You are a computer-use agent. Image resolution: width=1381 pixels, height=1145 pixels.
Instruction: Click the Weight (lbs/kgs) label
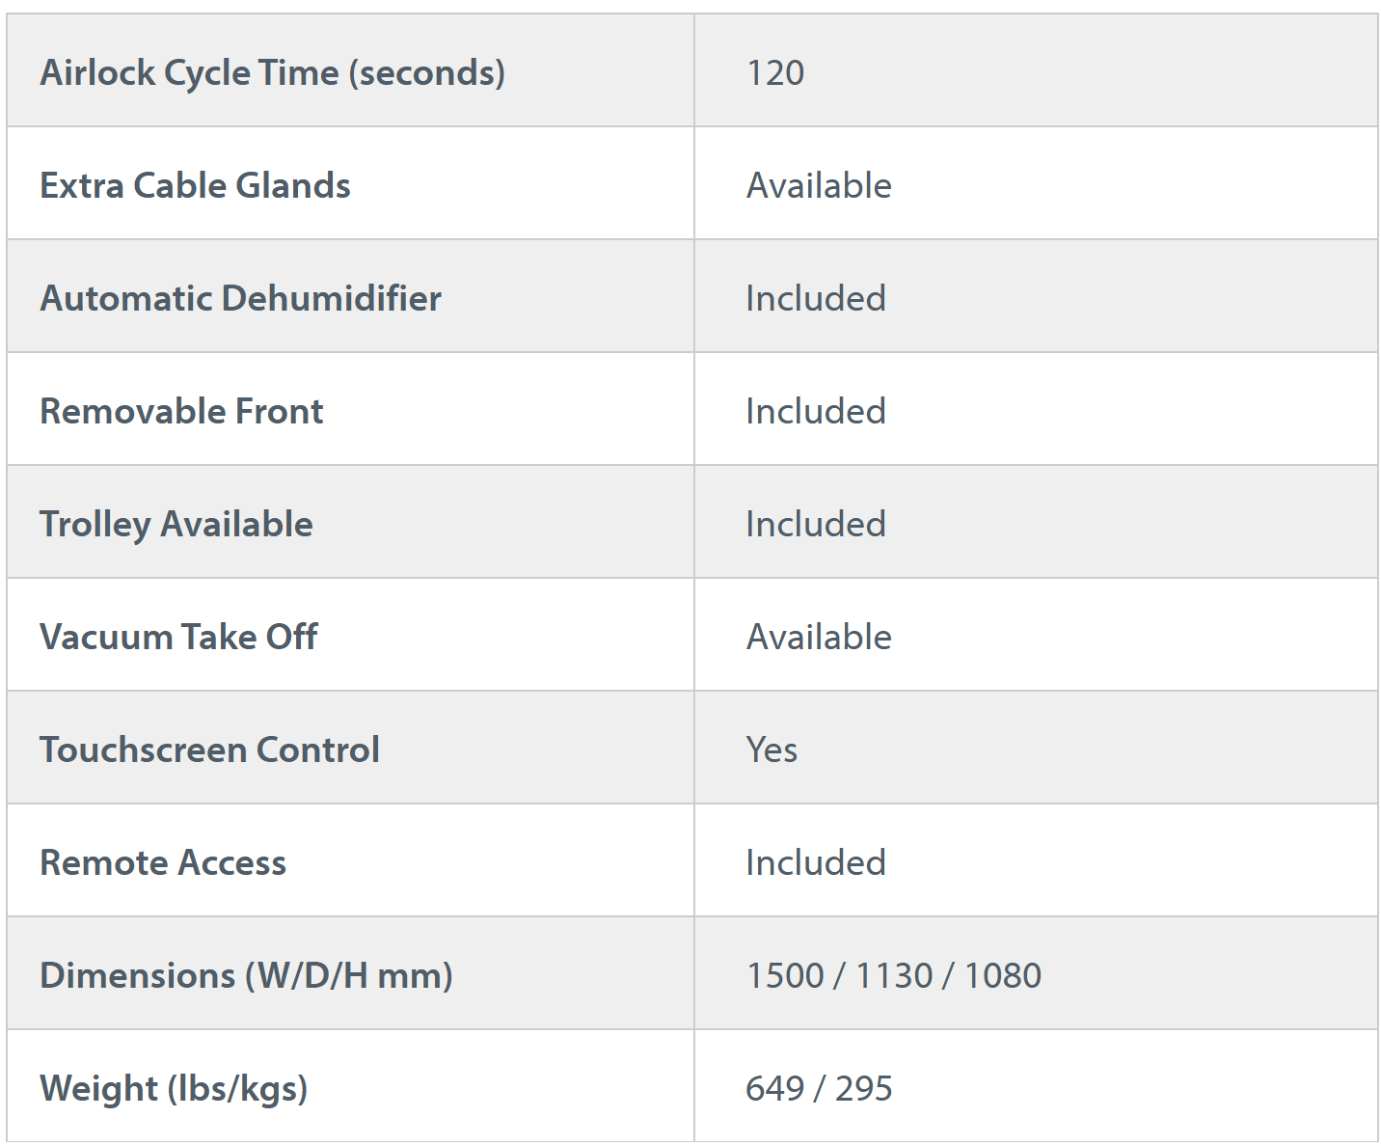(x=174, y=1088)
